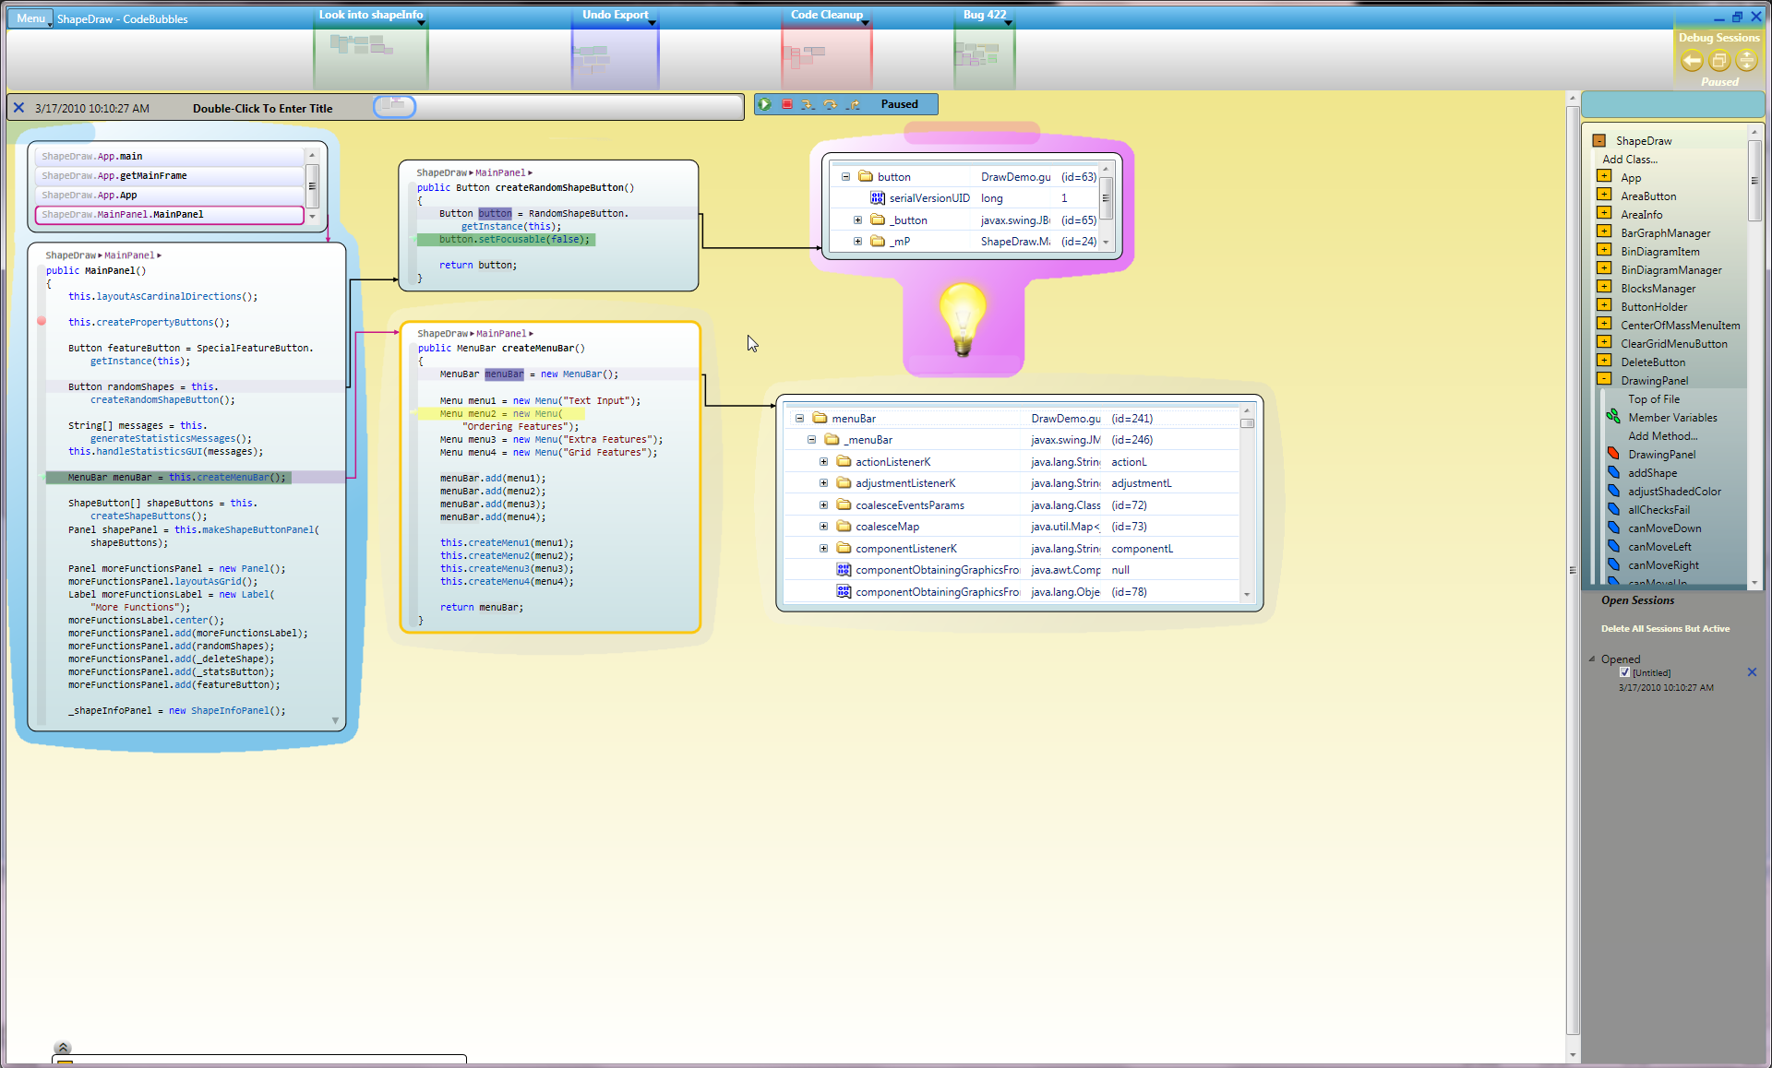The image size is (1772, 1068).
Task: Stop the debug session with red square
Action: tap(786, 104)
